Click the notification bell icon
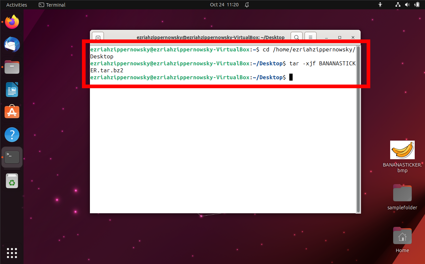425x264 pixels. pyautogui.click(x=247, y=5)
